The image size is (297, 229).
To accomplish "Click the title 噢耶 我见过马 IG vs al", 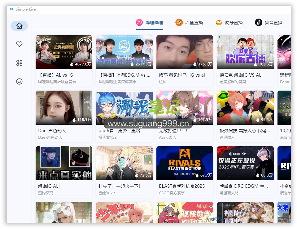I will point(182,75).
